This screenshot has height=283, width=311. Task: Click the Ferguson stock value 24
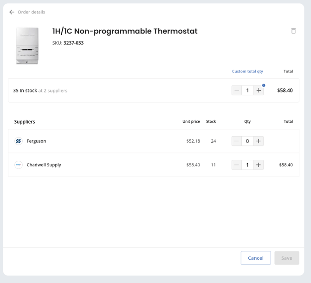tap(213, 141)
